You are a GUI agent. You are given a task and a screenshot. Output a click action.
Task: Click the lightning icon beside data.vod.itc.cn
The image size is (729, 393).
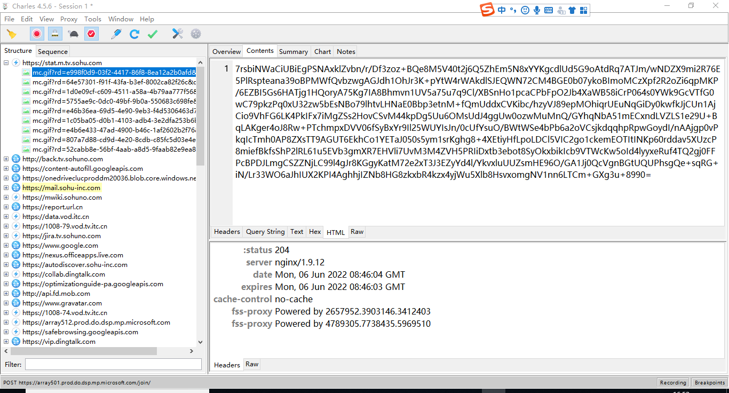[16, 216]
